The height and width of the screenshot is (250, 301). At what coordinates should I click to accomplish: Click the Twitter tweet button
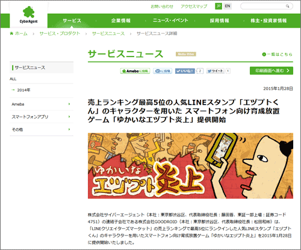pyautogui.click(x=216, y=71)
